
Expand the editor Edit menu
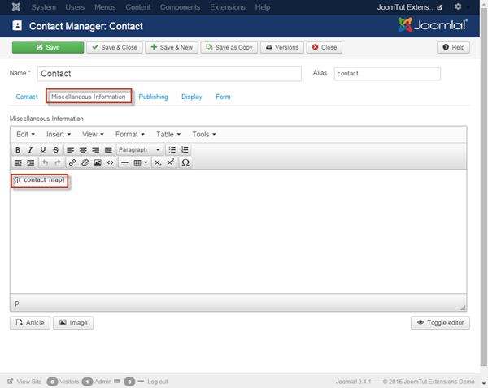pyautogui.click(x=25, y=135)
